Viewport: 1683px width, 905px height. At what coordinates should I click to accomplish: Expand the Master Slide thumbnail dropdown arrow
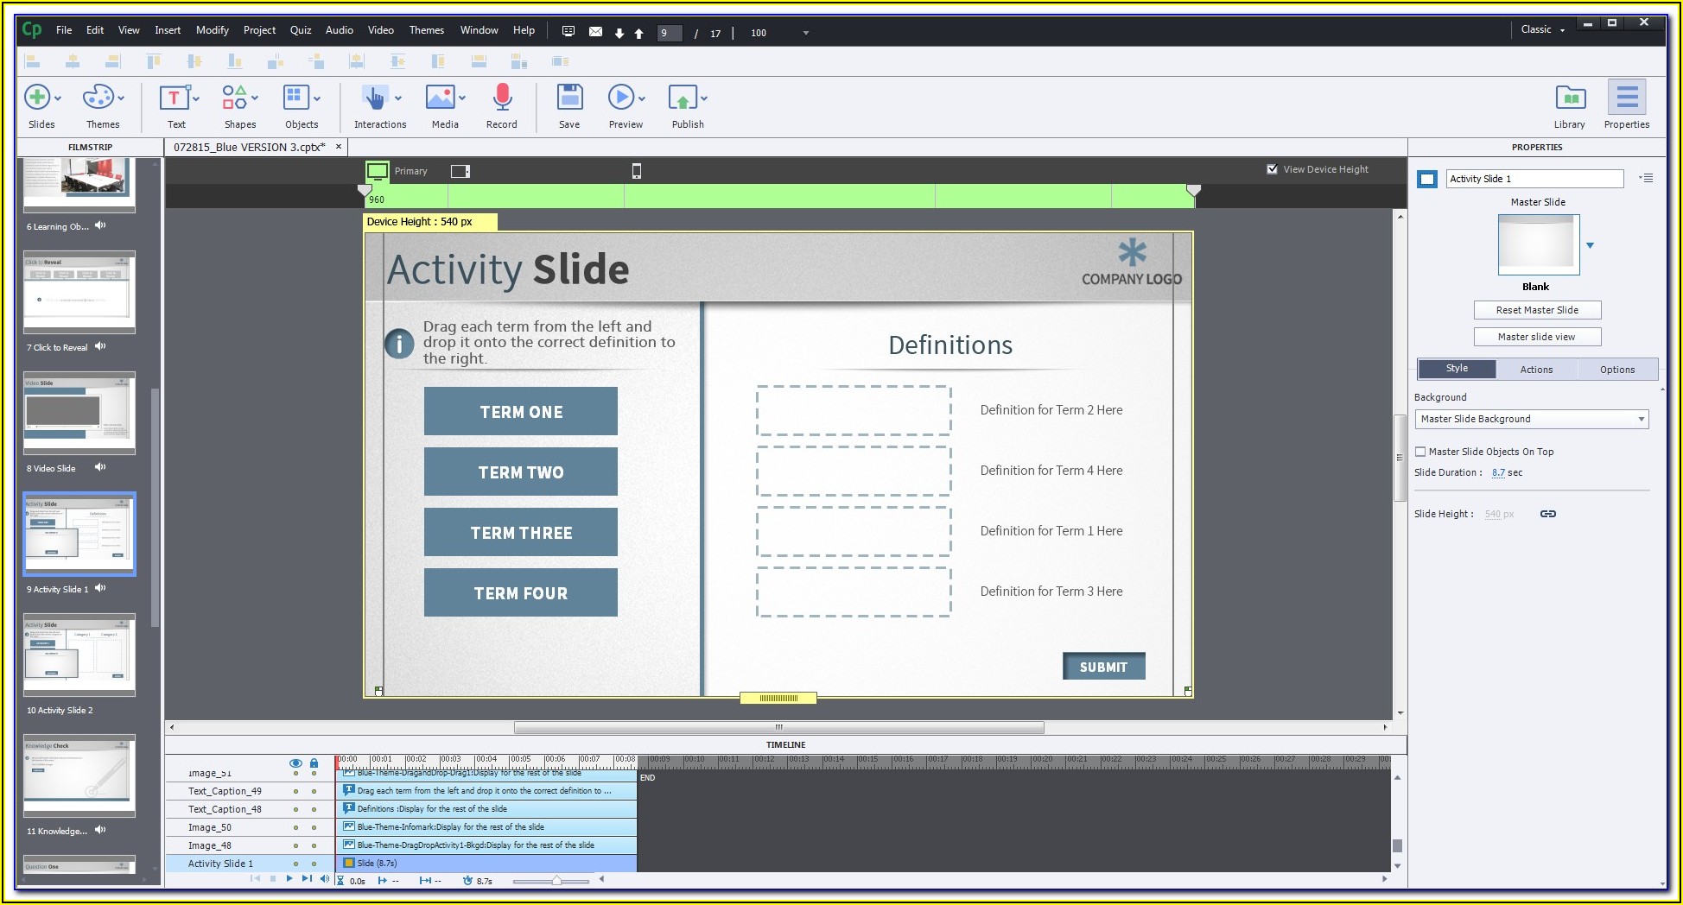1590,246
